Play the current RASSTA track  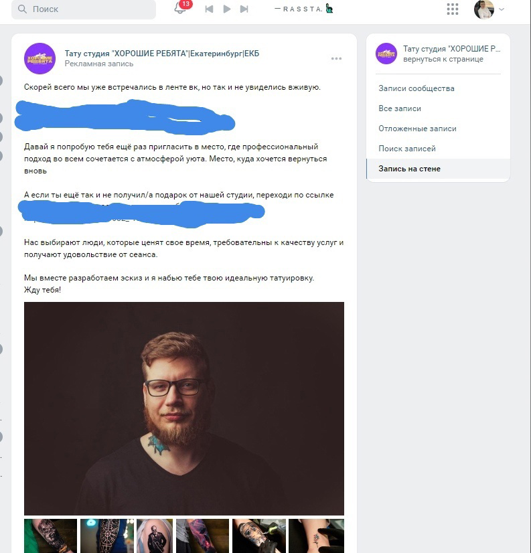click(x=226, y=9)
